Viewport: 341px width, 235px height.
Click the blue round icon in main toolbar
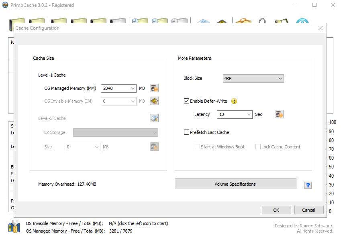tap(302, 21)
